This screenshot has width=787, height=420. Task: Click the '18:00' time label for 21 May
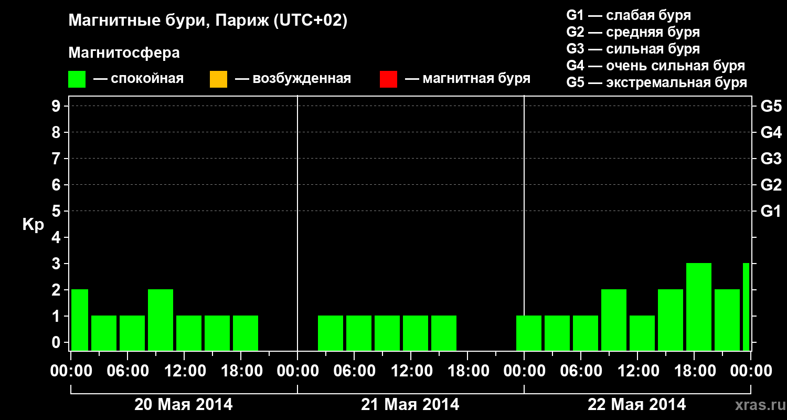click(467, 371)
